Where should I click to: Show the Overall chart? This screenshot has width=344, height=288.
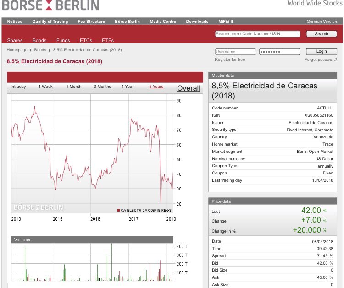click(x=189, y=88)
